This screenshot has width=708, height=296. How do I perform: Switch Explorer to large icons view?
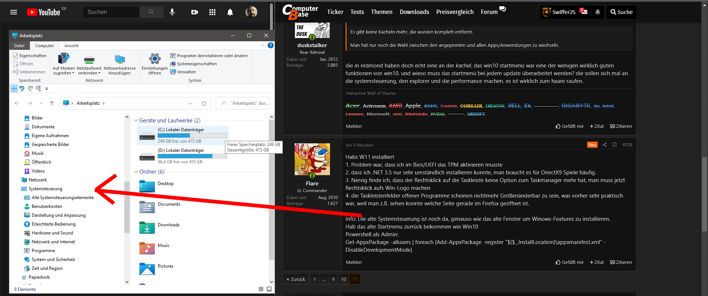pos(269,289)
